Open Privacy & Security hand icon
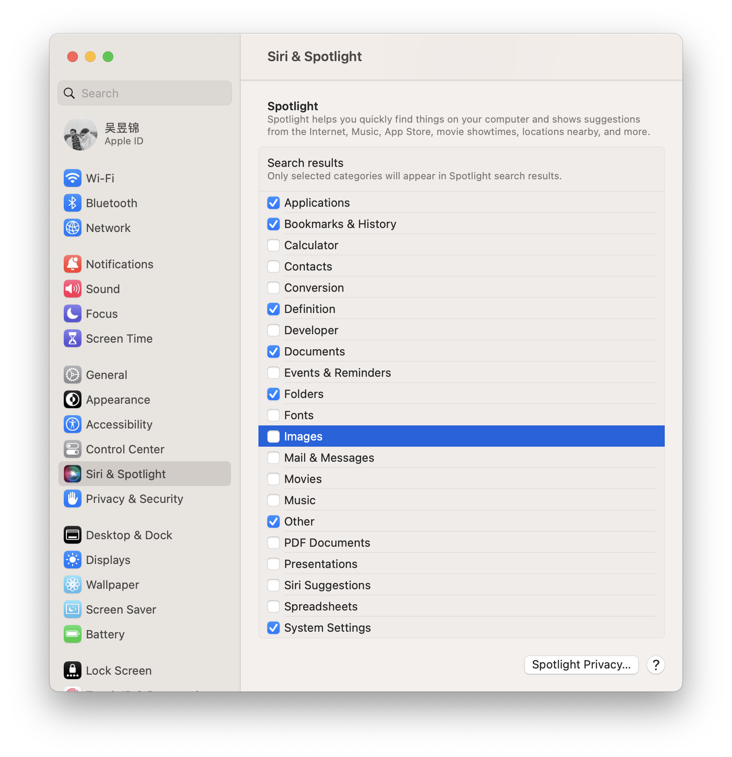732x757 pixels. [73, 498]
